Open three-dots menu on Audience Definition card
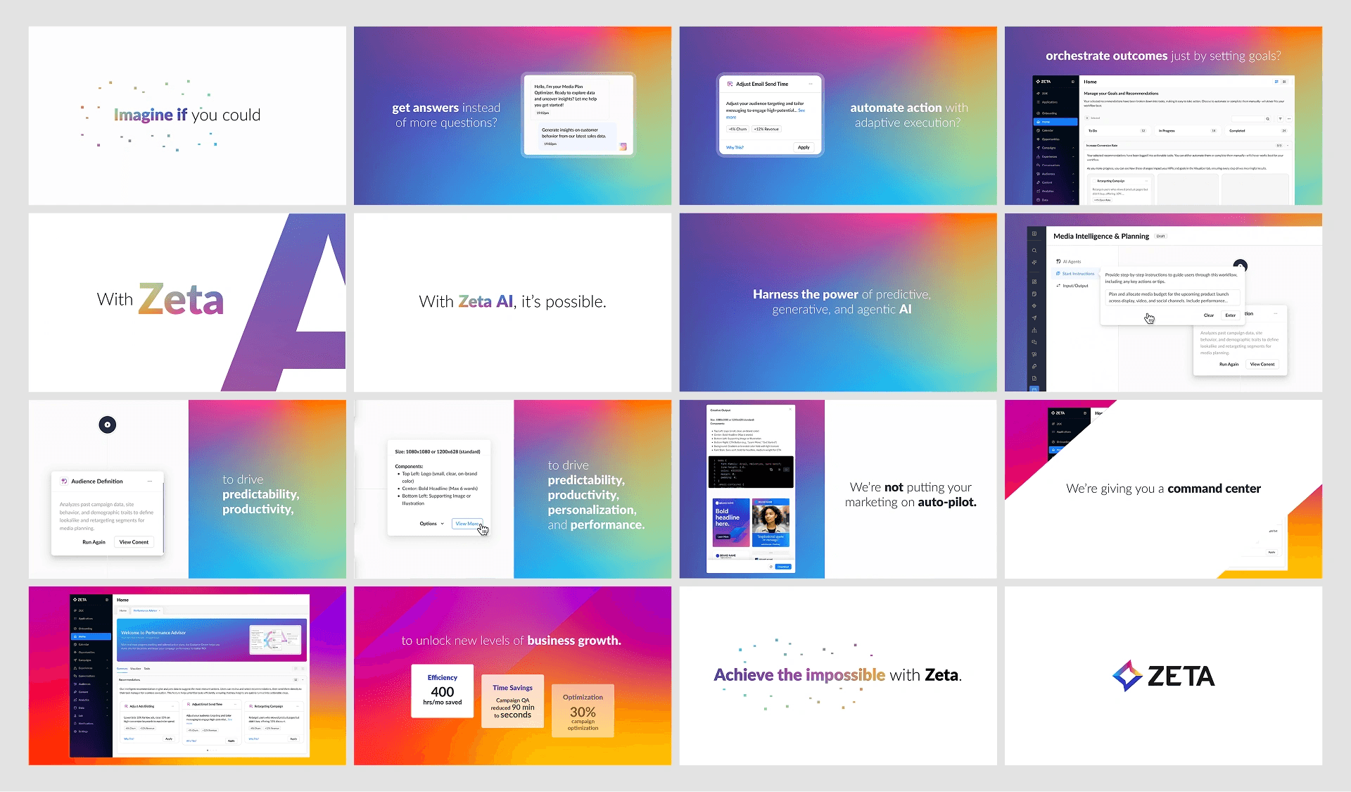The height and width of the screenshot is (792, 1351). tap(150, 482)
